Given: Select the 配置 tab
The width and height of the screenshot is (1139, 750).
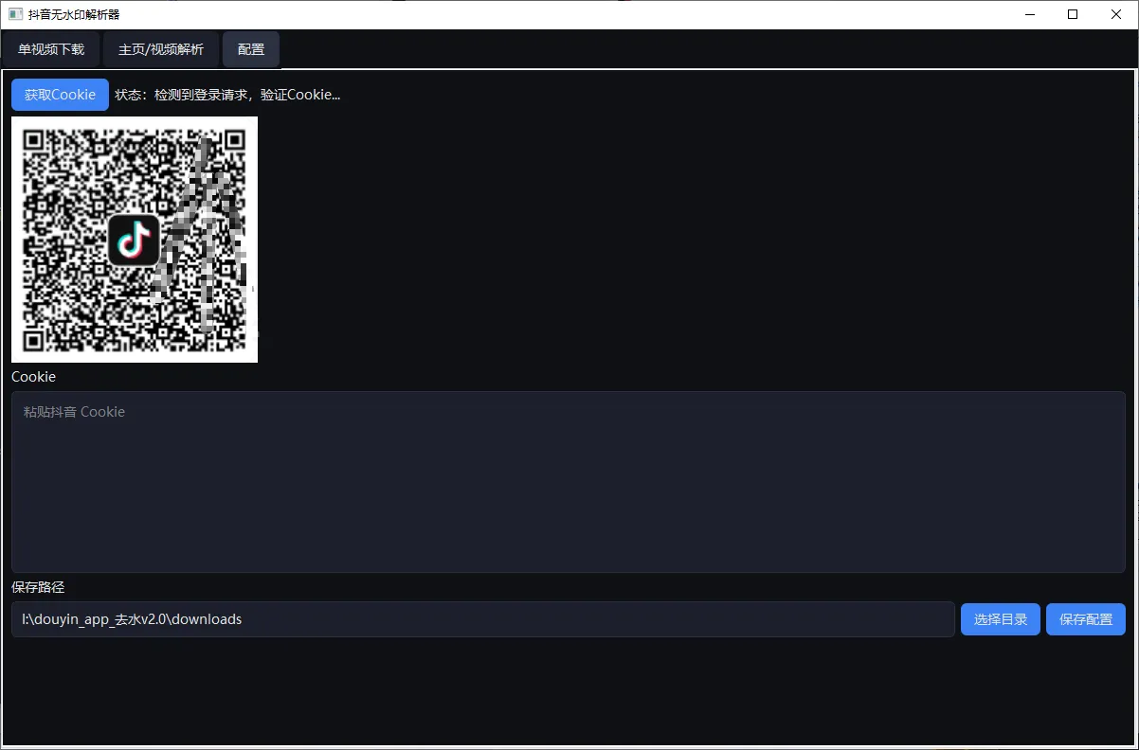Looking at the screenshot, I should (250, 48).
